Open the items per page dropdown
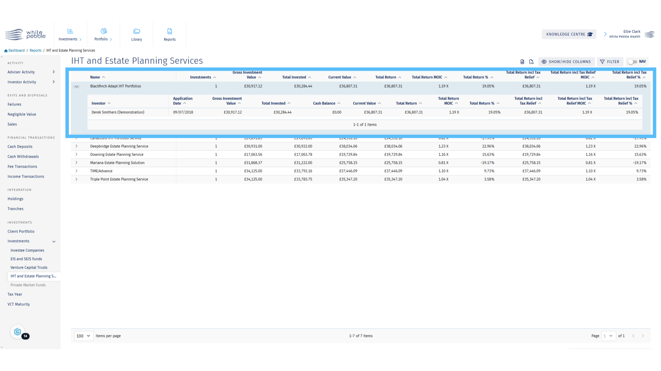 pos(84,336)
